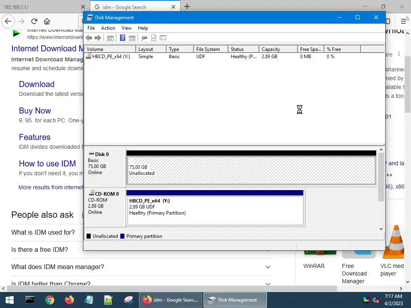This screenshot has height=308, width=411.
Task: Click the blue Primary partition legend swatch
Action: pyautogui.click(x=122, y=236)
